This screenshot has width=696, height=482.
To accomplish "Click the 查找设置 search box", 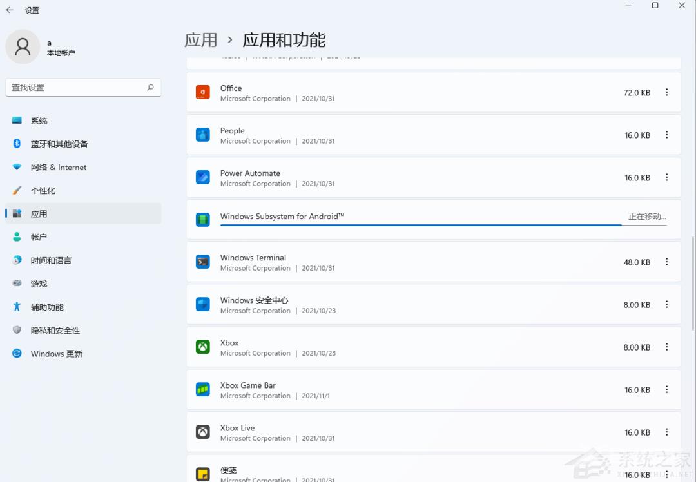I will 82,87.
